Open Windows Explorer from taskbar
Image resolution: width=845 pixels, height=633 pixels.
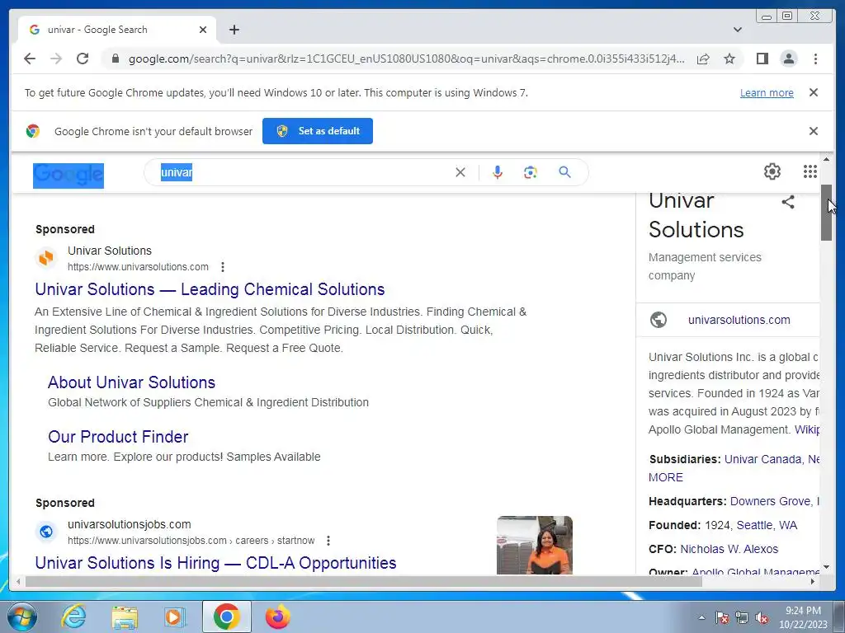(x=125, y=617)
